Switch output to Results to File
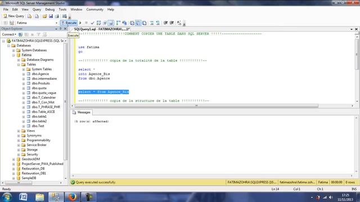Viewport: 360px width, 202px height. (x=144, y=23)
